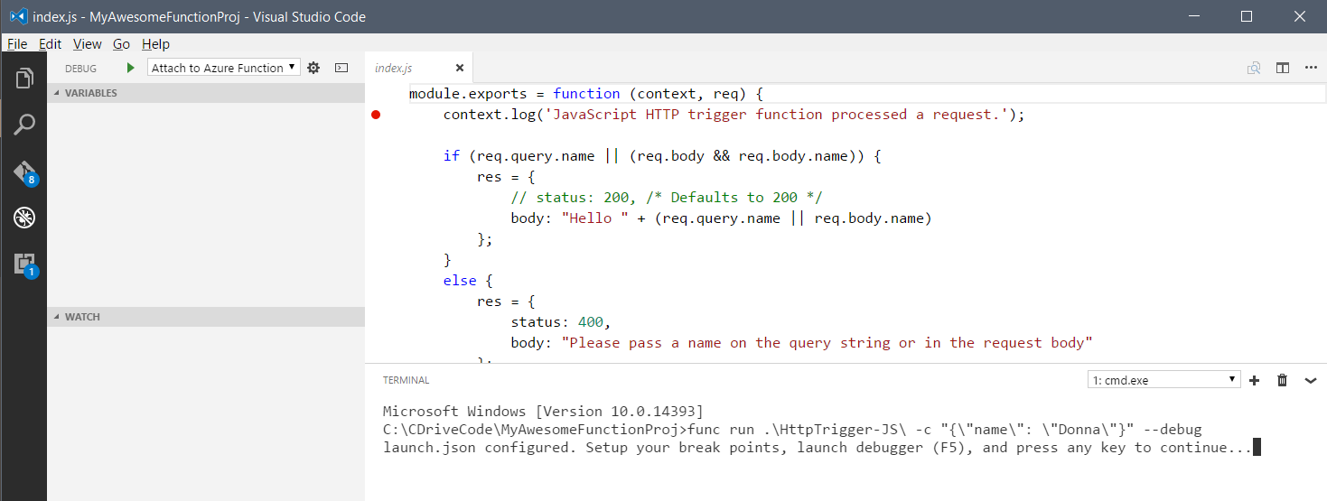Switch to the index.js editor tab
Viewport: 1327px width, 501px height.
394,68
